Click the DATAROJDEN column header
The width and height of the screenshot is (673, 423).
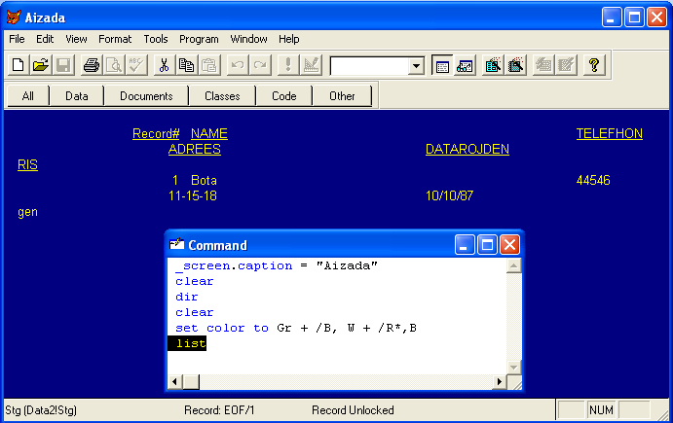(467, 149)
